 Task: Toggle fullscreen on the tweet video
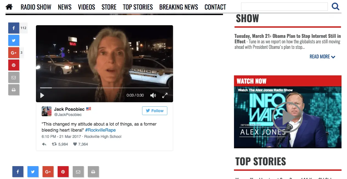coord(165,95)
